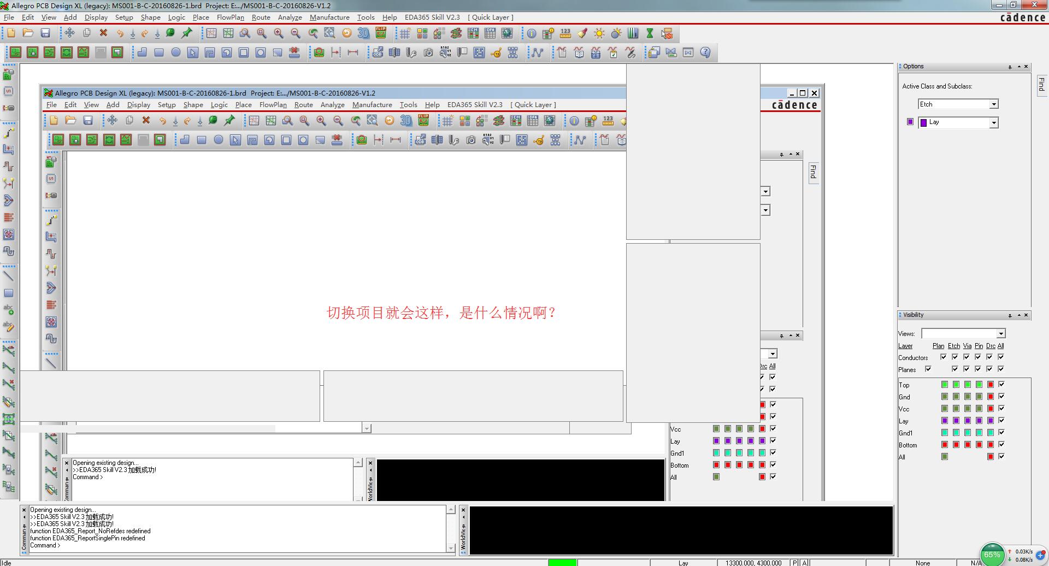The height and width of the screenshot is (566, 1049).
Task: Open the Lay subclass dropdown in Options
Action: [994, 123]
